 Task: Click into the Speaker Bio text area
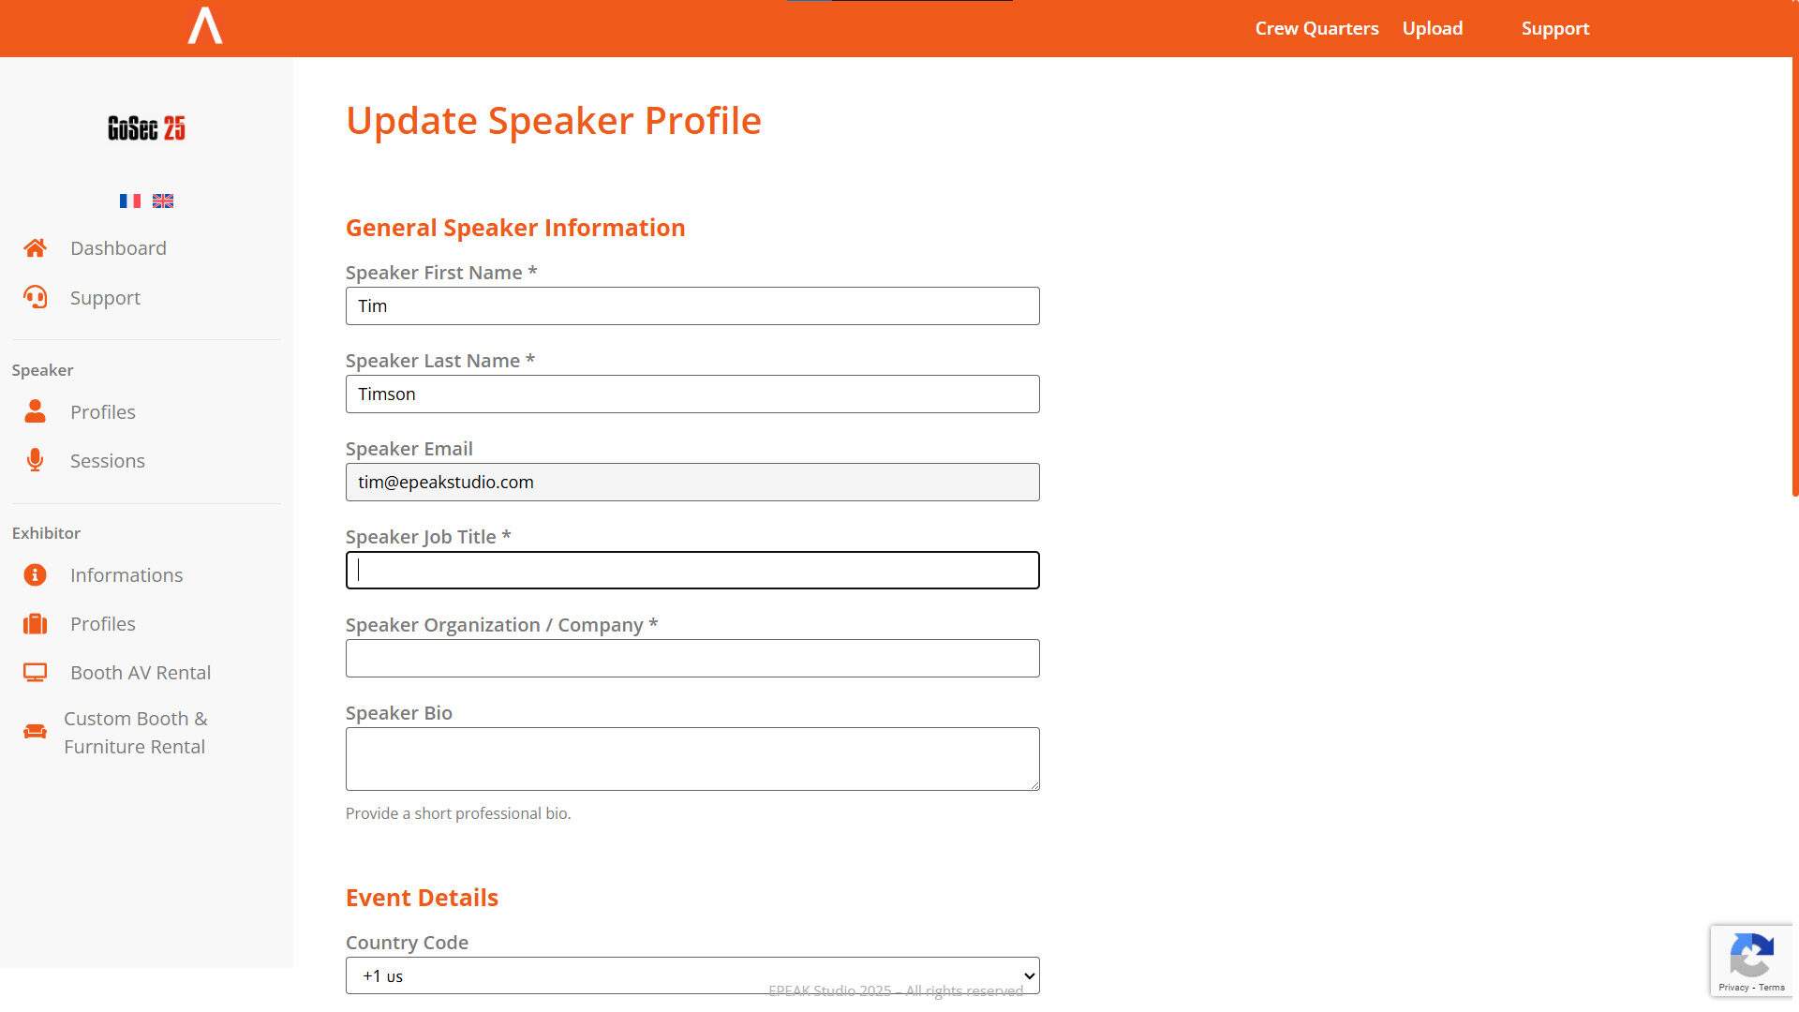pos(692,759)
